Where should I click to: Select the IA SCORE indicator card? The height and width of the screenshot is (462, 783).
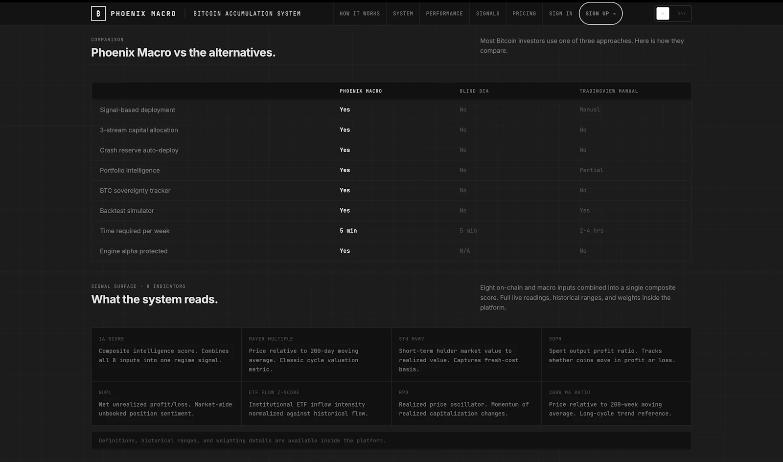coord(166,354)
